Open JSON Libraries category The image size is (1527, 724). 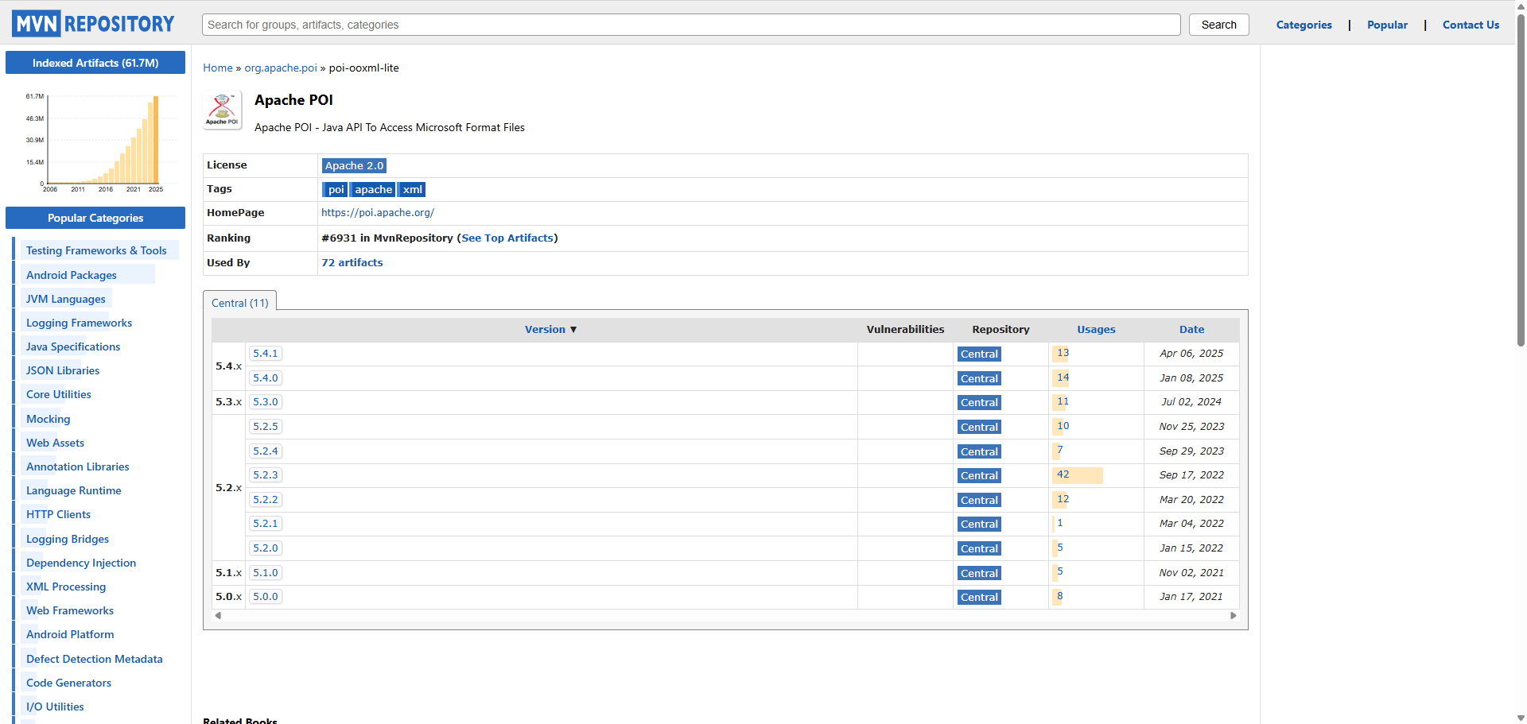63,370
